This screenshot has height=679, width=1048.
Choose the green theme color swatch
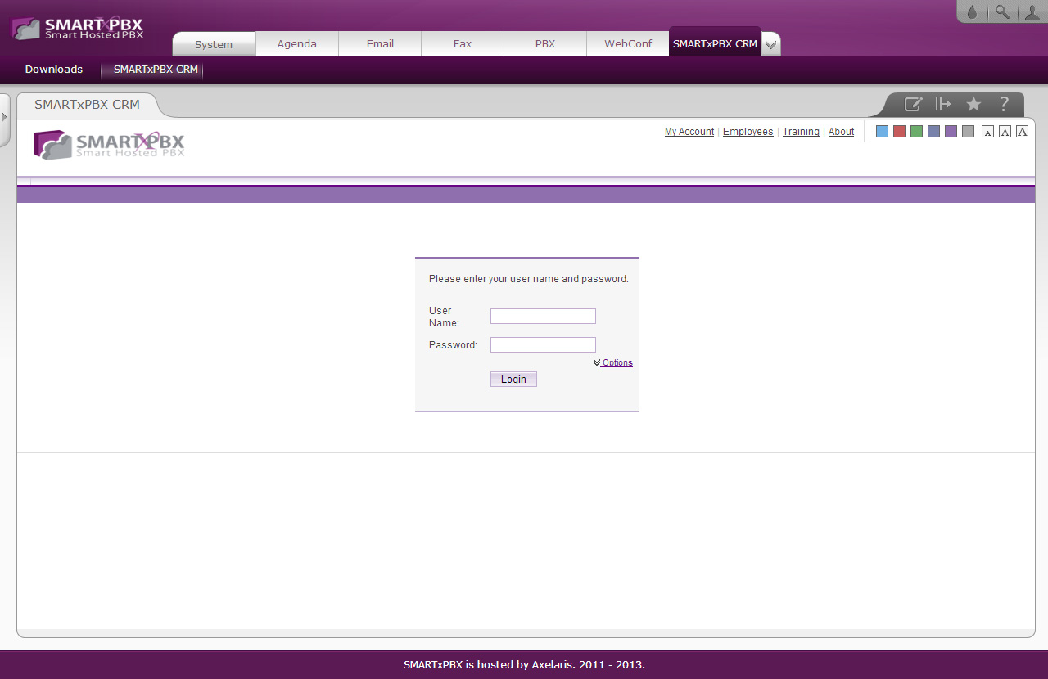(x=916, y=132)
